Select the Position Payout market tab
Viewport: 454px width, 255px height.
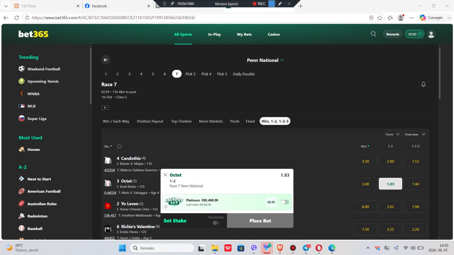150,121
